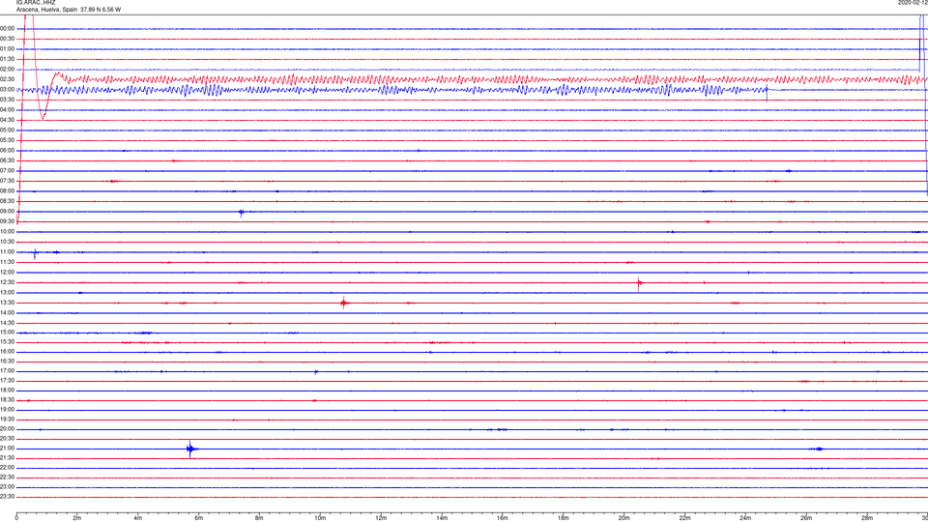Screen dimensions: 928x522
Task: Click the red event burst on the 13:30 trace
Action: pos(344,303)
